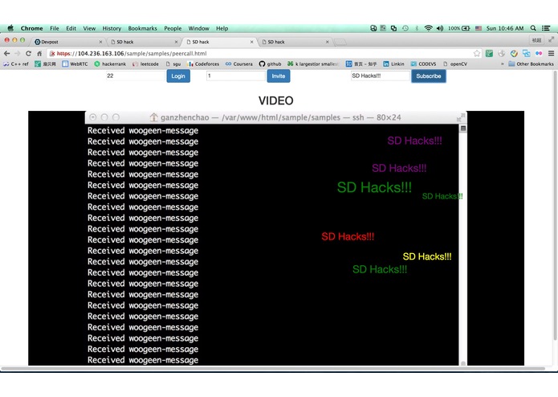The width and height of the screenshot is (558, 397).
Task: Open Spotlight search
Action: coord(533,28)
